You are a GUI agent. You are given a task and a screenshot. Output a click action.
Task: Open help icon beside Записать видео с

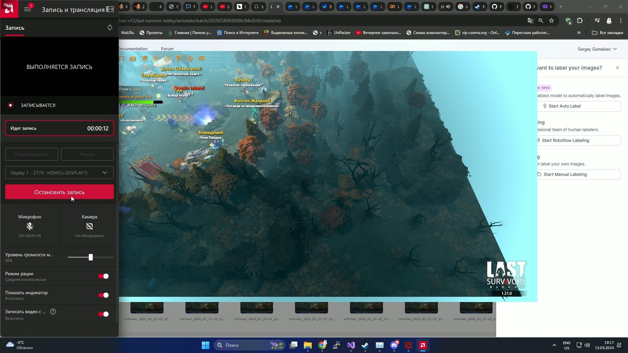(x=53, y=311)
